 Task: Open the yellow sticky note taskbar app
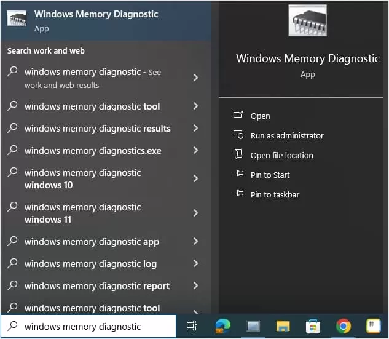point(374,326)
